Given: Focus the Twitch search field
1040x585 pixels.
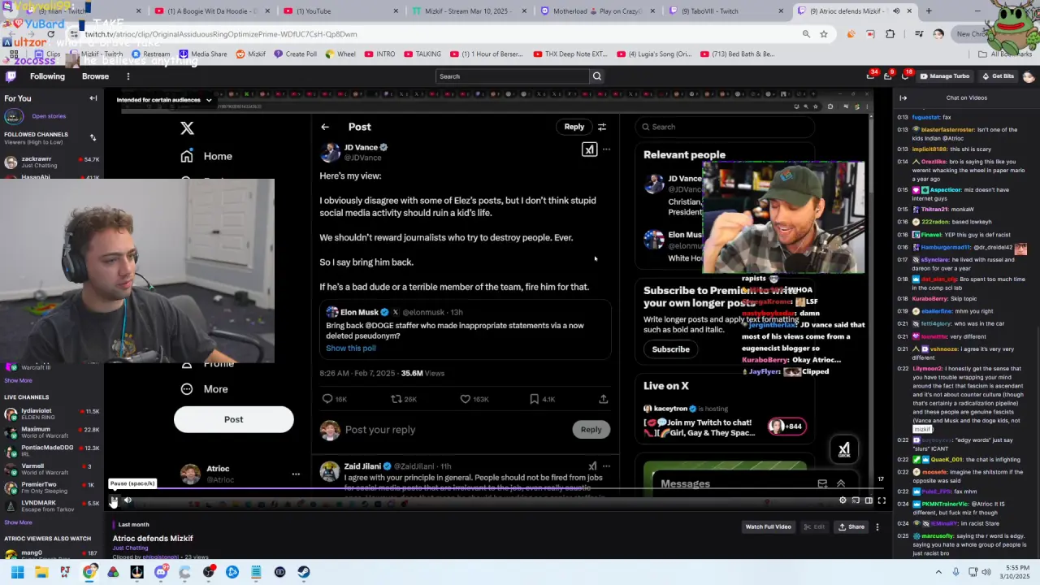Looking at the screenshot, I should coord(512,76).
